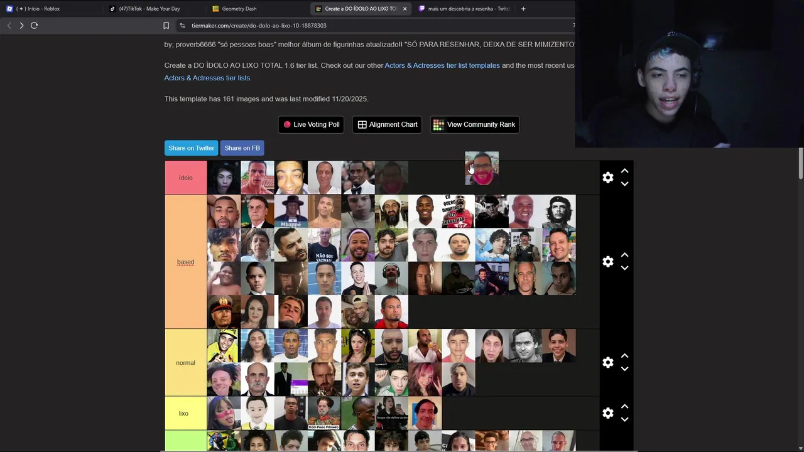Click Share on Twitter button

coord(191,148)
